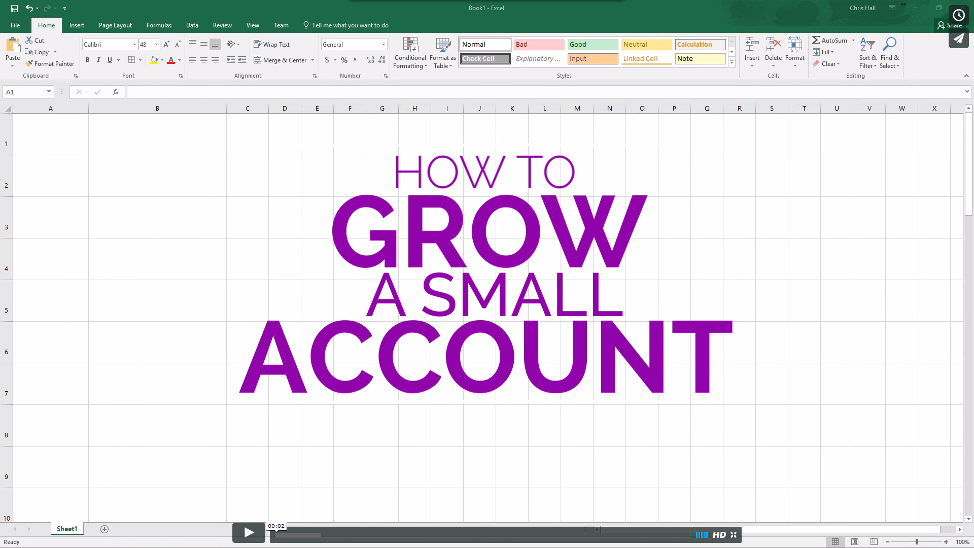The height and width of the screenshot is (548, 974).
Task: Expand the cell styles gallery More arrow
Action: click(x=732, y=62)
